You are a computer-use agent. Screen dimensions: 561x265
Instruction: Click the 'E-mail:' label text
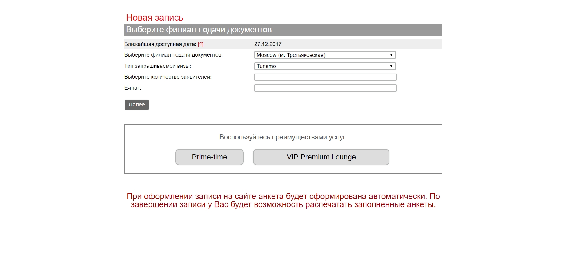pyautogui.click(x=133, y=88)
